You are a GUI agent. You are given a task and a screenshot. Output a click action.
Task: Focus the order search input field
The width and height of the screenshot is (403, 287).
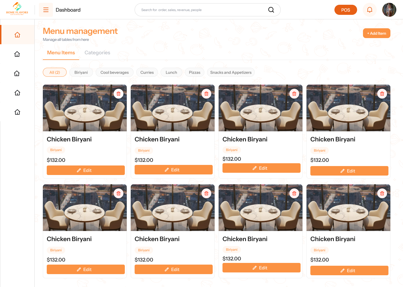coord(201,10)
